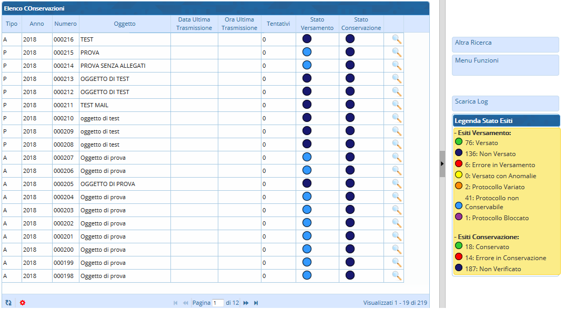Collapse the right side panel with arrow handle
This screenshot has height=309, width=565.
coord(442,163)
